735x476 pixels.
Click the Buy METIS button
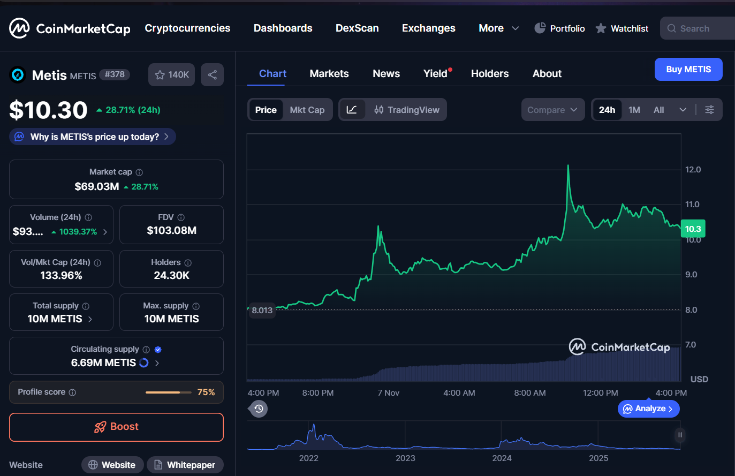coord(688,70)
